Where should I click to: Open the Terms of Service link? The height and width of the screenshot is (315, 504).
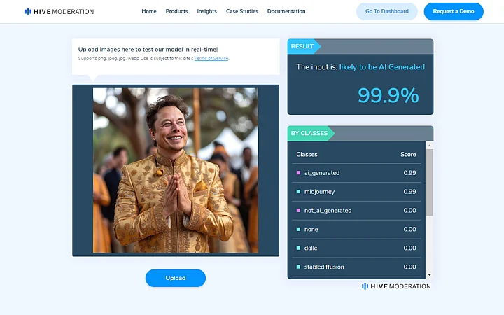[x=211, y=59]
